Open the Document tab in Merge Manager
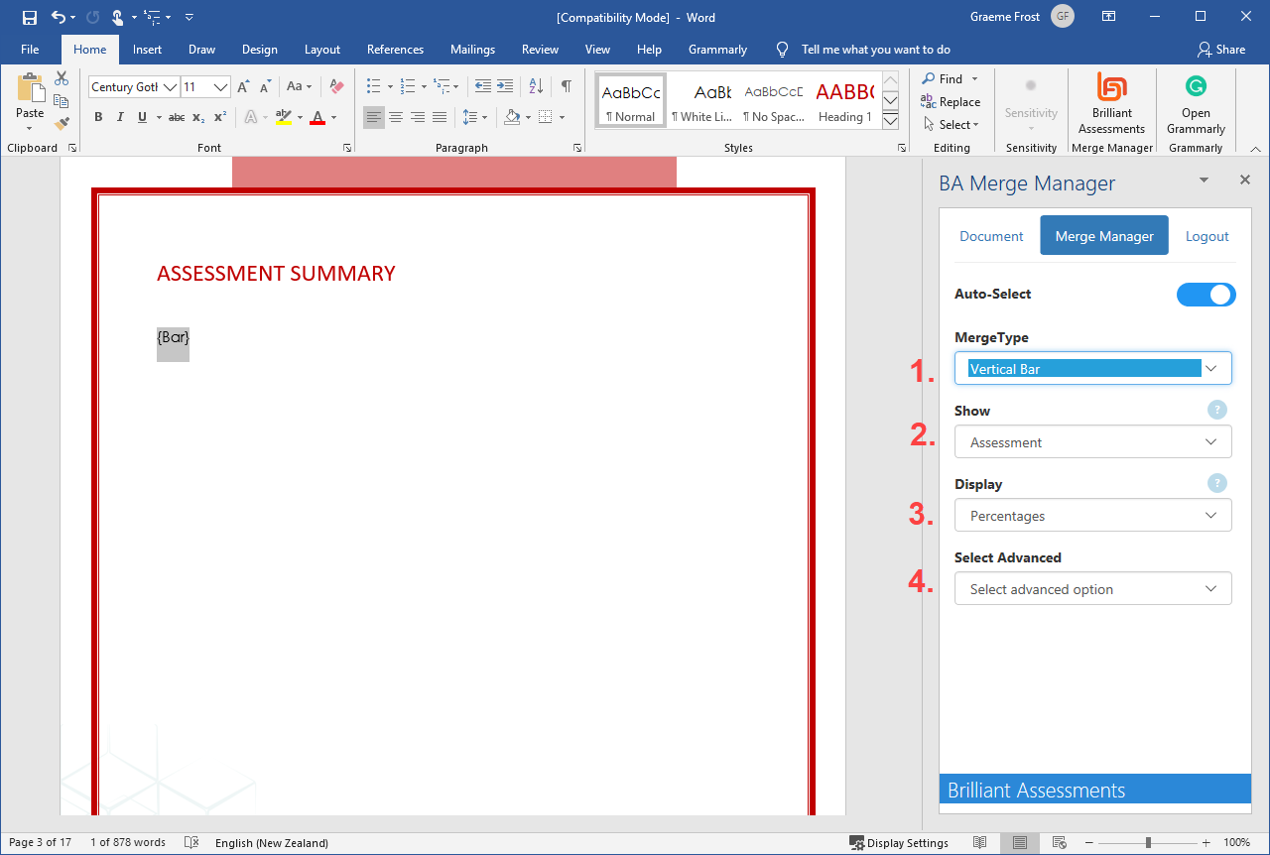This screenshot has width=1270, height=855. click(991, 236)
